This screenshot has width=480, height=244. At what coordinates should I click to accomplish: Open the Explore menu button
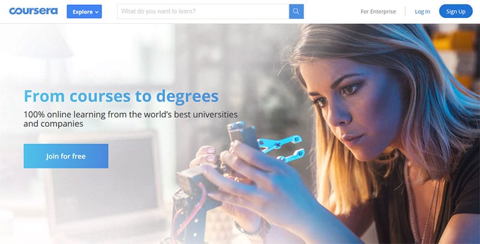click(x=84, y=11)
